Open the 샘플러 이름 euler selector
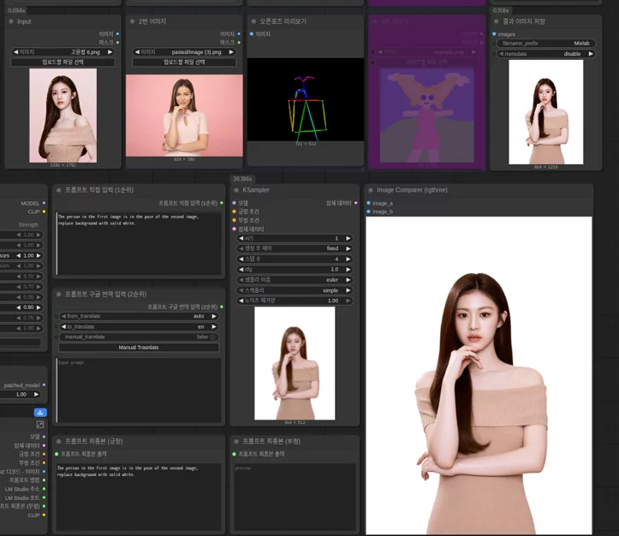 [x=295, y=280]
